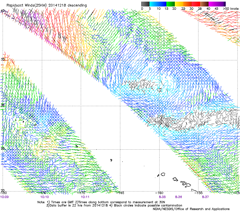Click the '8:36' swath time label

pyautogui.click(x=178, y=197)
